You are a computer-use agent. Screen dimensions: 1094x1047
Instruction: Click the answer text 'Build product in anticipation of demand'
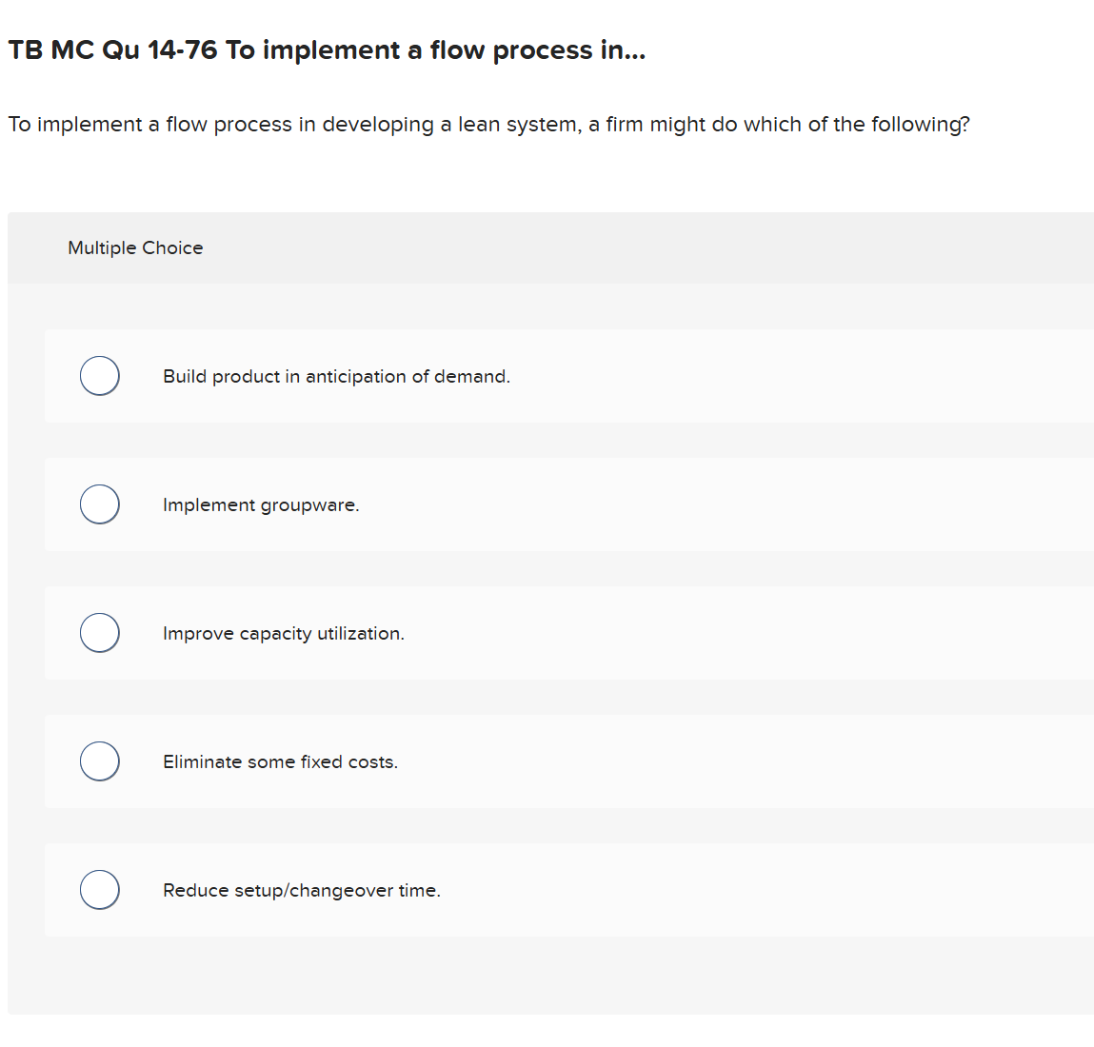click(337, 376)
